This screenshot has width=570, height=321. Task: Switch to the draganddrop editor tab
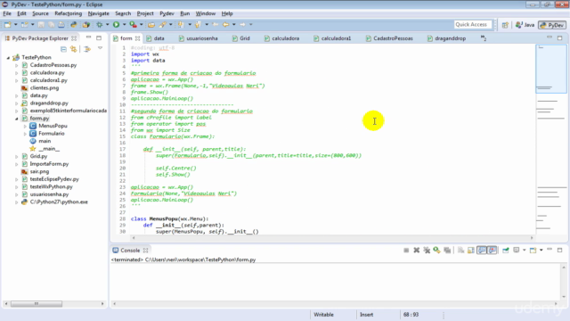447,38
